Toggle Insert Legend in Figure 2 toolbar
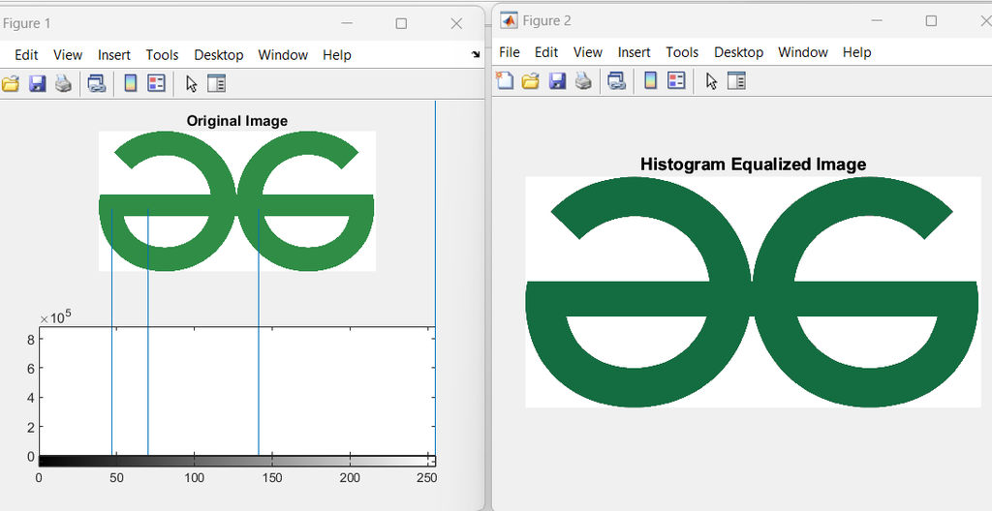The width and height of the screenshot is (992, 511). pyautogui.click(x=676, y=81)
